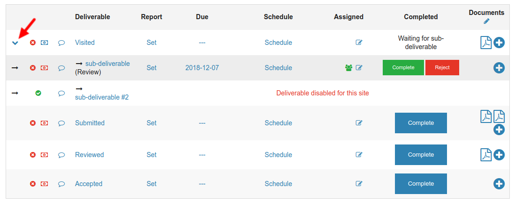This screenshot has width=515, height=202.
Task: Click the red X status icon for Visited
Action: (x=33, y=43)
